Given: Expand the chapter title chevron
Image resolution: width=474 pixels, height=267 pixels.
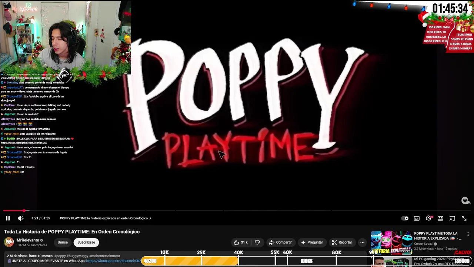Looking at the screenshot, I should [150, 218].
